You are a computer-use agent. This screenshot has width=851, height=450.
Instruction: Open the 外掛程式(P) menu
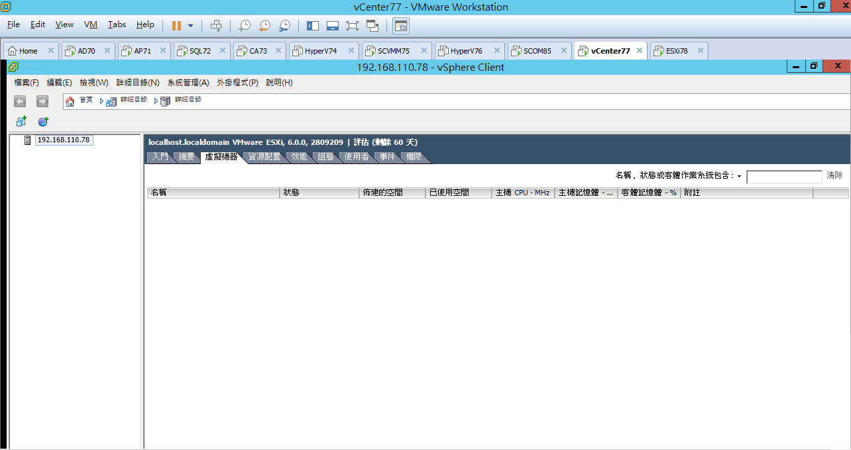pyautogui.click(x=237, y=83)
